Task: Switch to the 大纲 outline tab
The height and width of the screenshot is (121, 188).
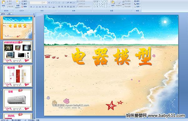Action: (x=9, y=14)
